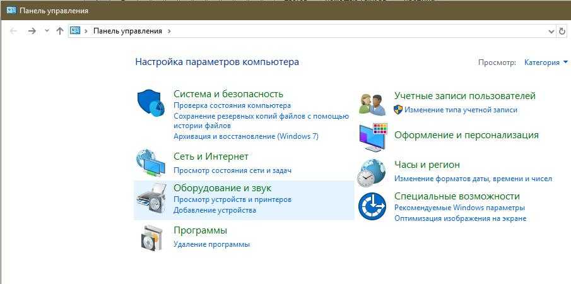This screenshot has width=571, height=284.
Task: Open the Network and Internet globe icon
Action: [150, 163]
